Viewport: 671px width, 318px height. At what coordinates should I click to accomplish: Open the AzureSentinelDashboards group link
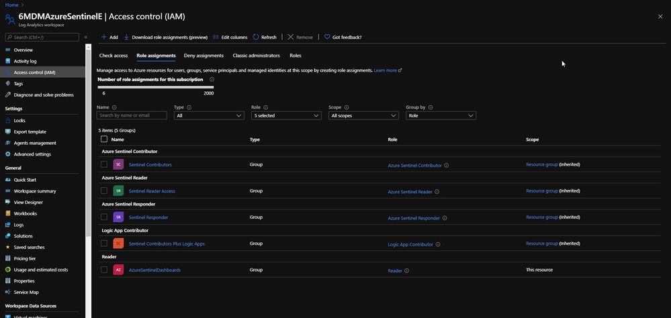(154, 270)
